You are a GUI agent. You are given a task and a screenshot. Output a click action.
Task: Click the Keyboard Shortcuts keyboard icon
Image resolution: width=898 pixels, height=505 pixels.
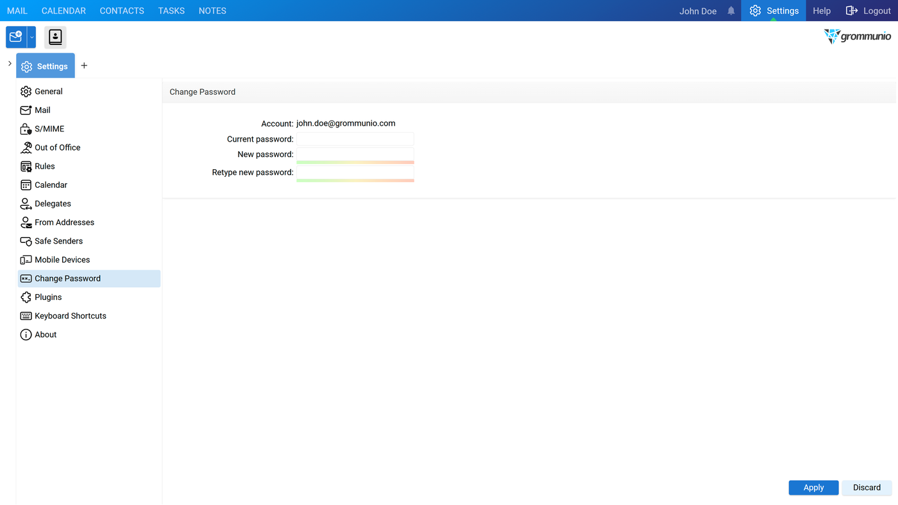[x=26, y=316]
